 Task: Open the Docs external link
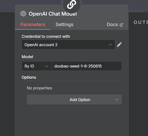115,25
